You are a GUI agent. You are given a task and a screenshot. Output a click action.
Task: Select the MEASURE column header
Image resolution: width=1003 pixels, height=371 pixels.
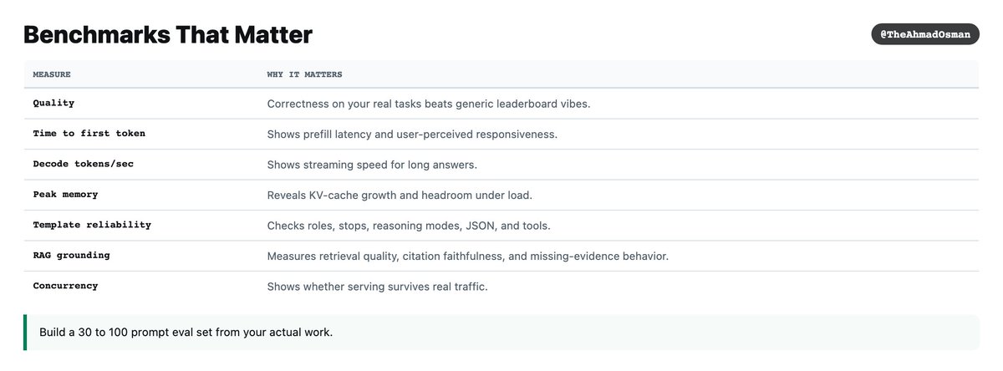52,74
